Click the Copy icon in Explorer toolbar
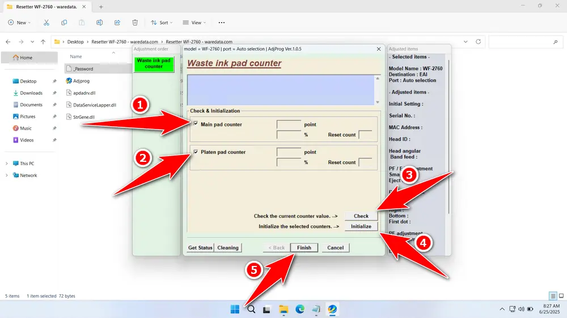567x318 pixels. [x=64, y=23]
